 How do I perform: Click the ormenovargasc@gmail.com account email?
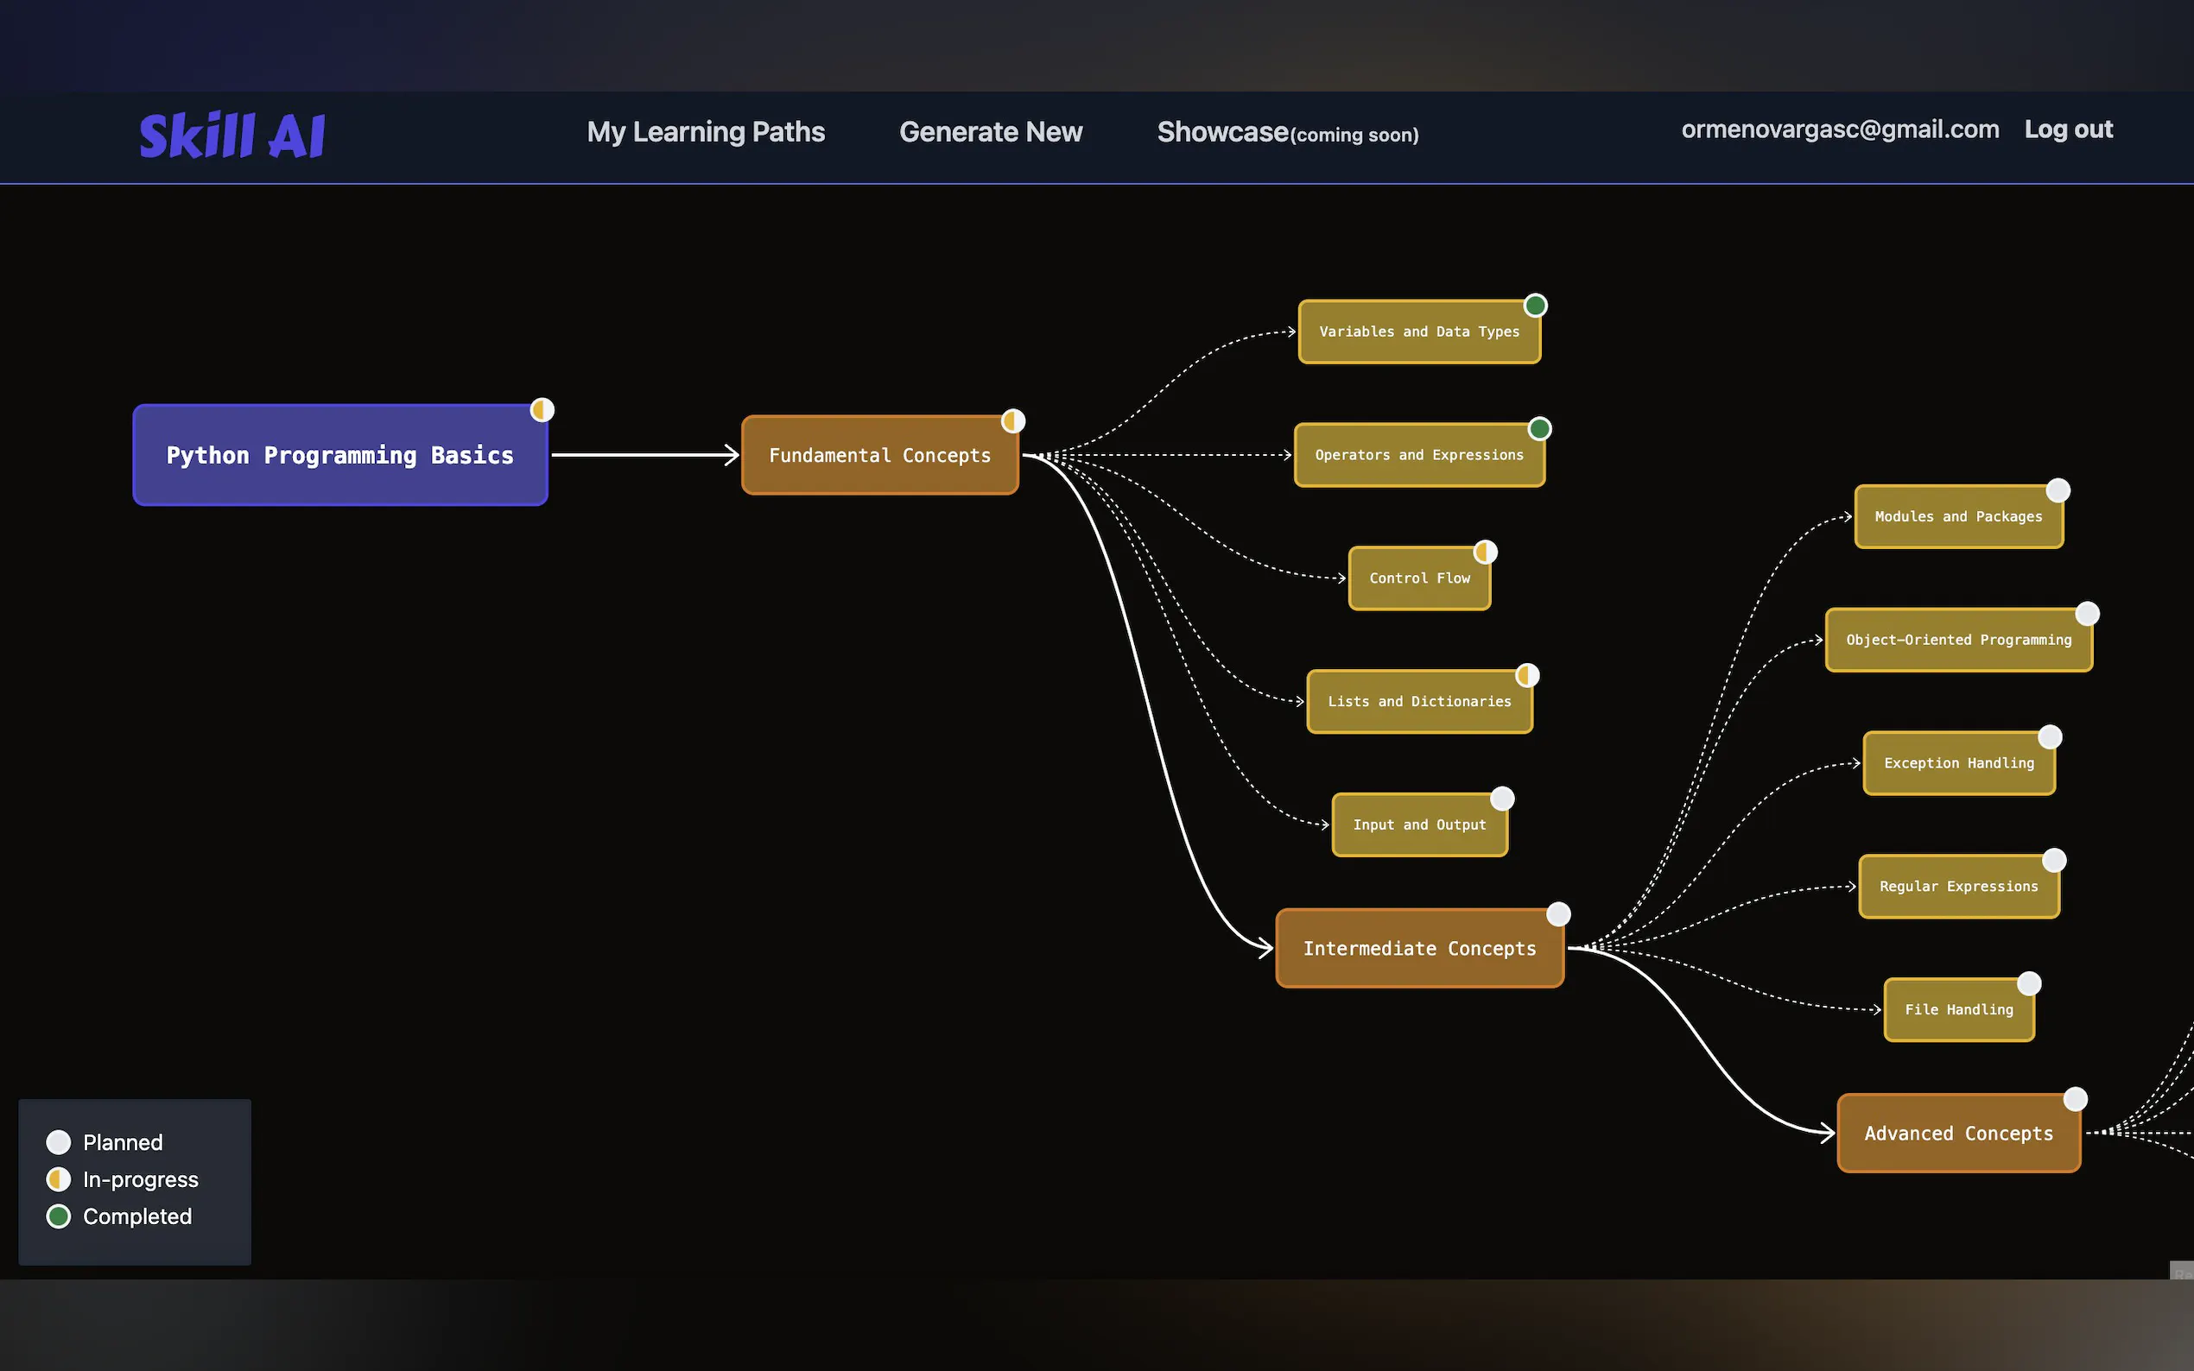click(x=1840, y=130)
